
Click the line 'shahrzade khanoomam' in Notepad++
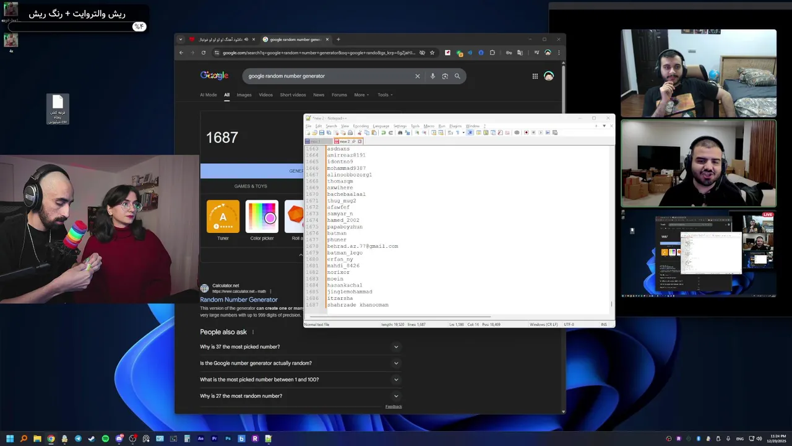coord(358,305)
